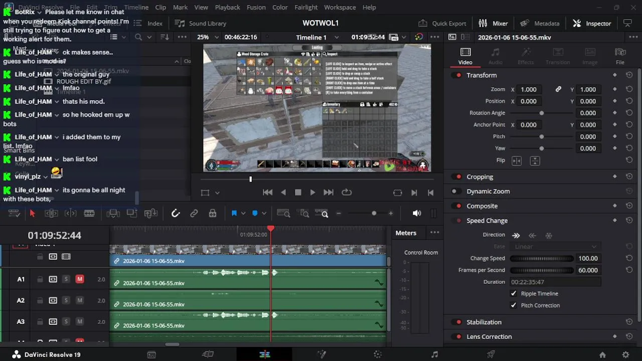This screenshot has height=361, width=642.
Task: Toggle Position Lock padlock in toolbar
Action: click(213, 214)
